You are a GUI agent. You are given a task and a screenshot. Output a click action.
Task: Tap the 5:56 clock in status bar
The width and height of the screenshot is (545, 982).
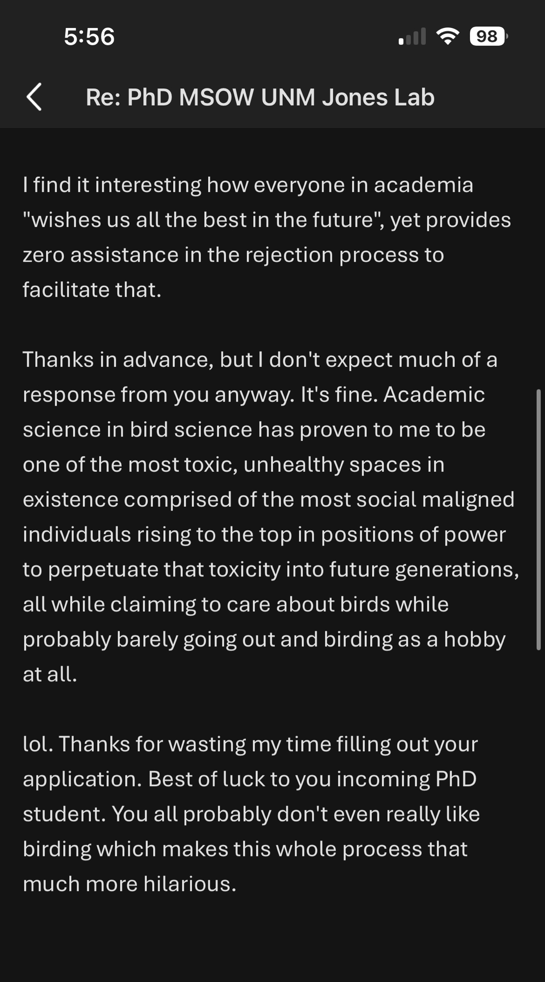point(89,37)
